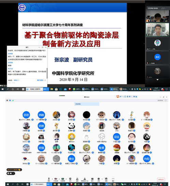
Task: Click the chat window scrollbar
Action: pyautogui.click(x=47, y=73)
